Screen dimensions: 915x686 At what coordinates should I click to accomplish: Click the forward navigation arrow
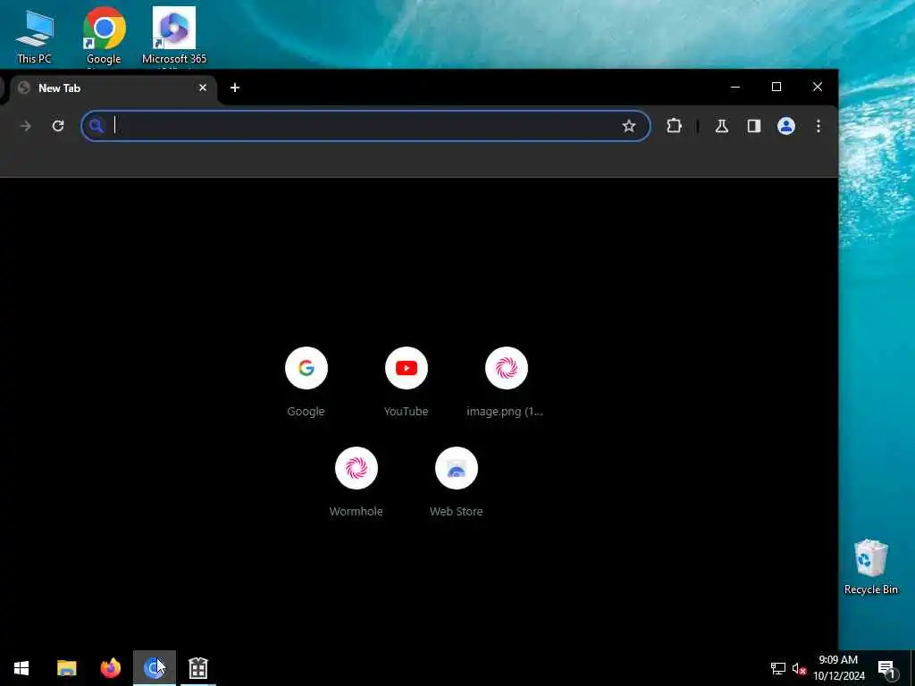(x=26, y=126)
